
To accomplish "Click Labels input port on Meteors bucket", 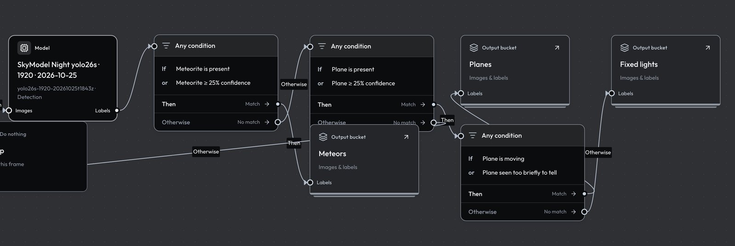I will coord(310,182).
